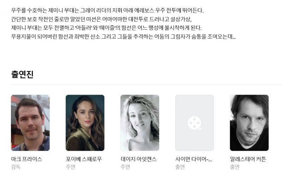Open 포이베 스패로우 portrait thumbnail
Viewport: 282px width, 184px height.
(85, 123)
